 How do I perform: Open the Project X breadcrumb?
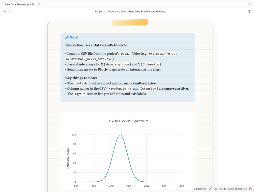(113, 12)
